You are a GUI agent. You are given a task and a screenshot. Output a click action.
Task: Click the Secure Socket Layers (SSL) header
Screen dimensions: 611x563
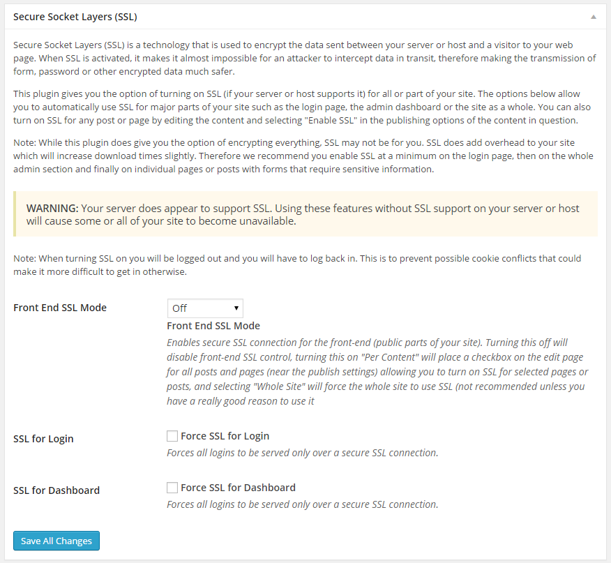pyautogui.click(x=75, y=16)
